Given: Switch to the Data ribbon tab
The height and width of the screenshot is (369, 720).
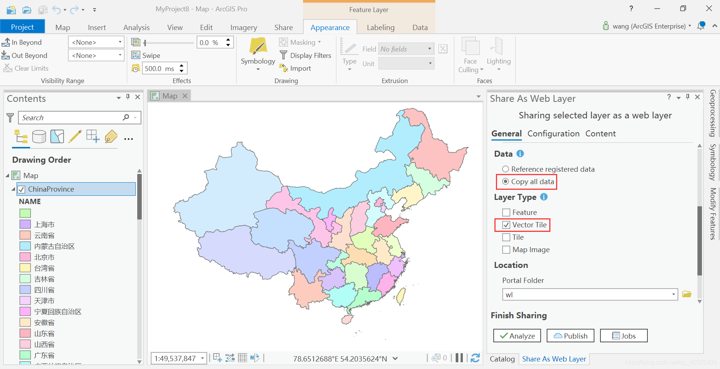Looking at the screenshot, I should [420, 27].
